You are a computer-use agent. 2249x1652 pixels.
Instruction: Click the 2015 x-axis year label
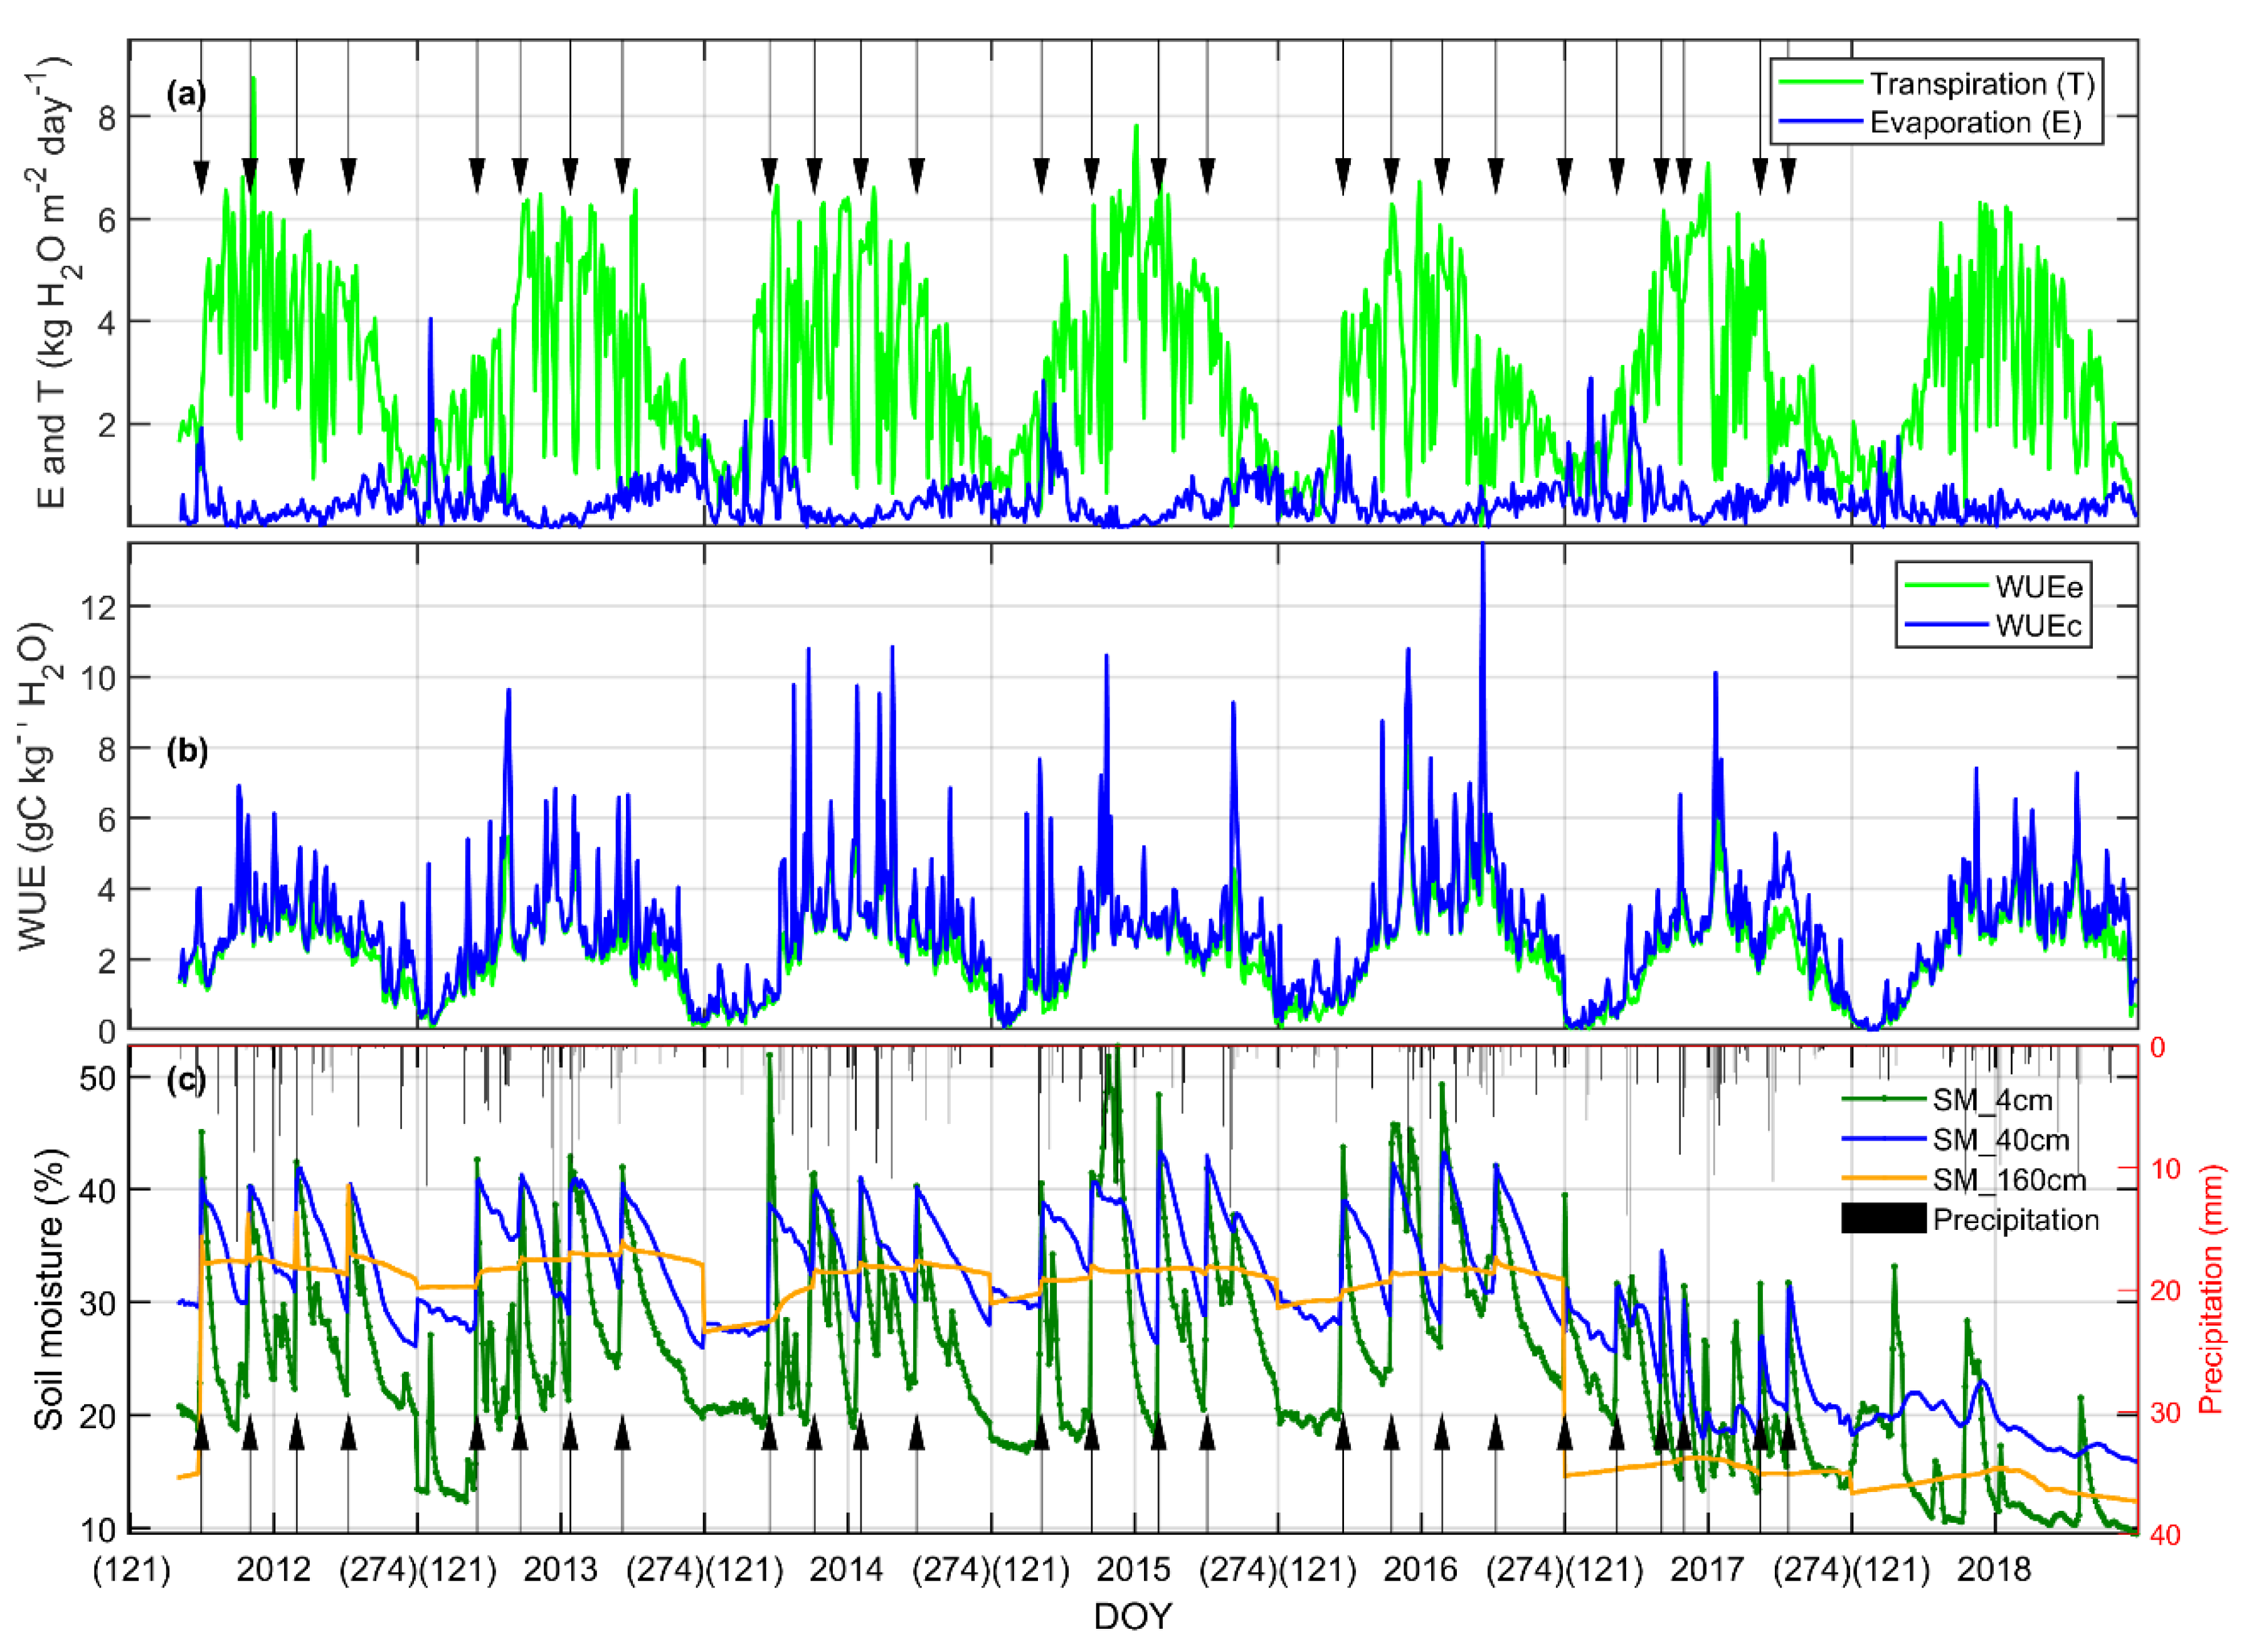point(1133,1569)
